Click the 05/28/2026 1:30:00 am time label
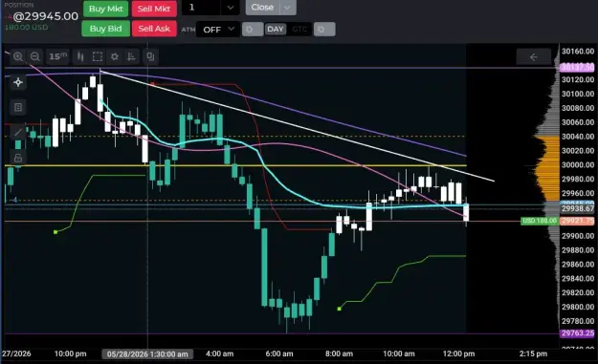598x364 pixels. 147,354
